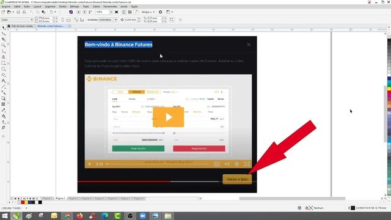
Task: Click the Print icon in toolbar
Action: [24, 12]
